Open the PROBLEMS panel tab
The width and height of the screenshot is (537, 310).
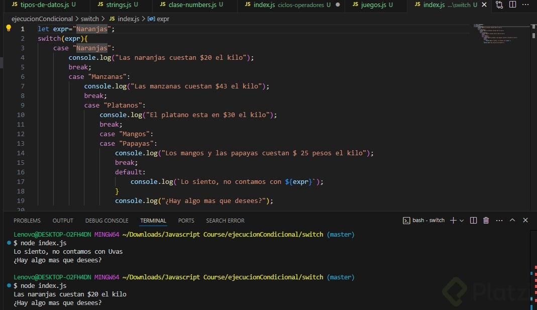tap(27, 221)
